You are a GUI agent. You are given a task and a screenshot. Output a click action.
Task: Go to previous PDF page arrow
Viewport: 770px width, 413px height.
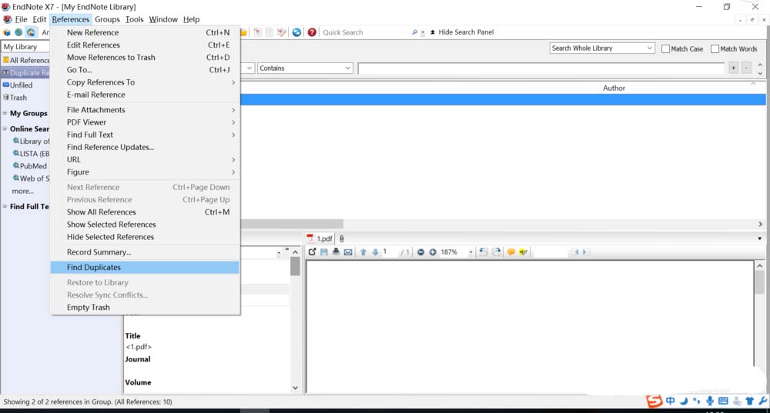coord(363,252)
